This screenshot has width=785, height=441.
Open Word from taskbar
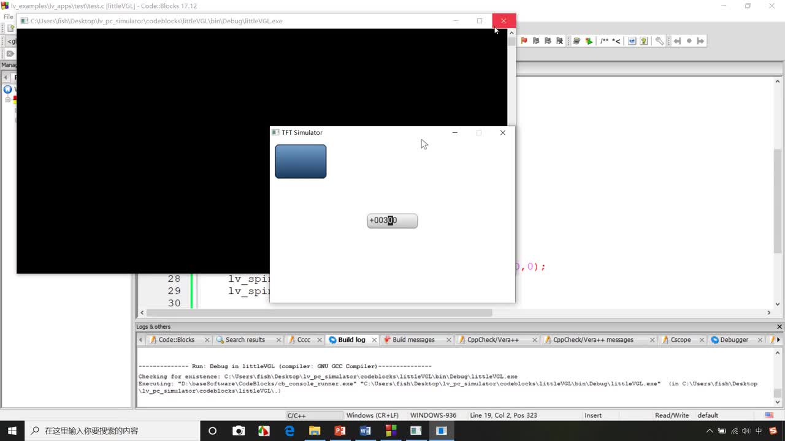tap(366, 431)
